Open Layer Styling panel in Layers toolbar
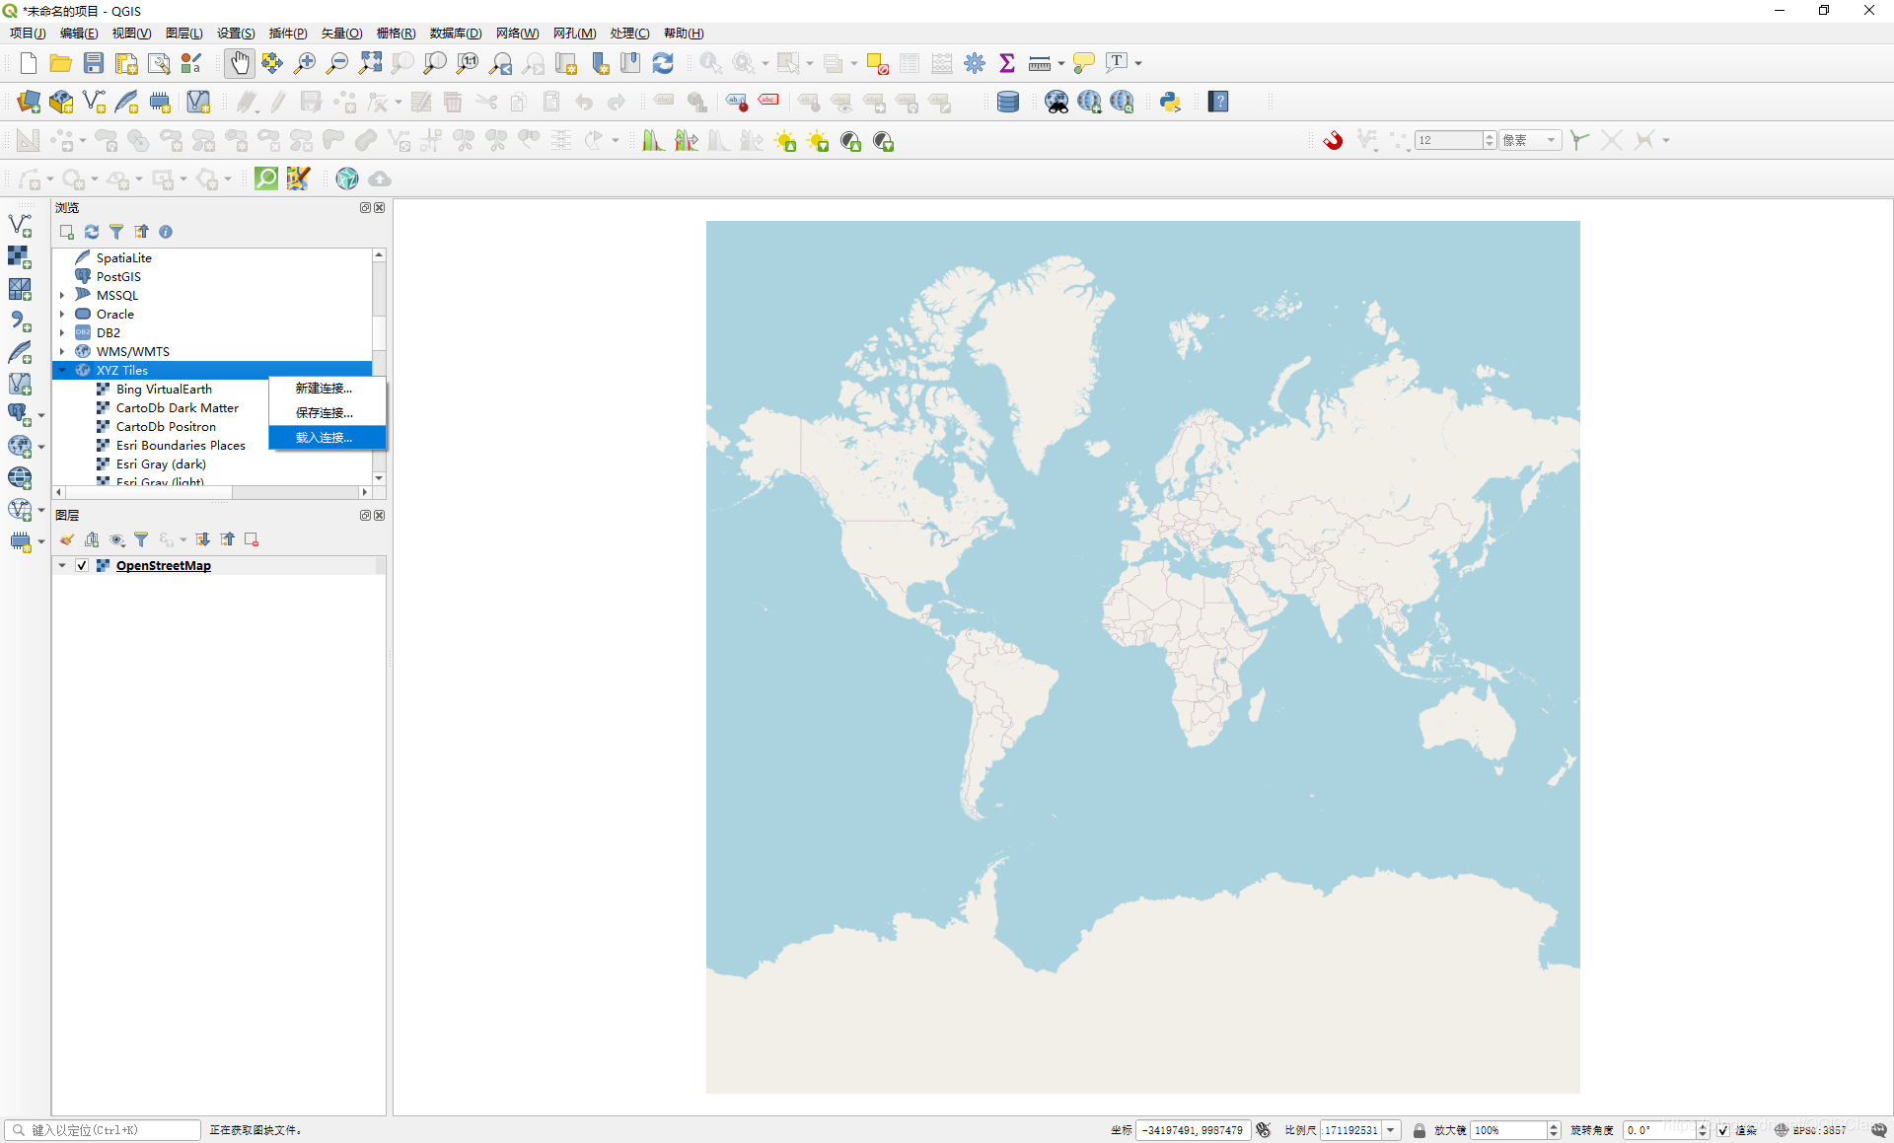The height and width of the screenshot is (1143, 1894). (67, 539)
